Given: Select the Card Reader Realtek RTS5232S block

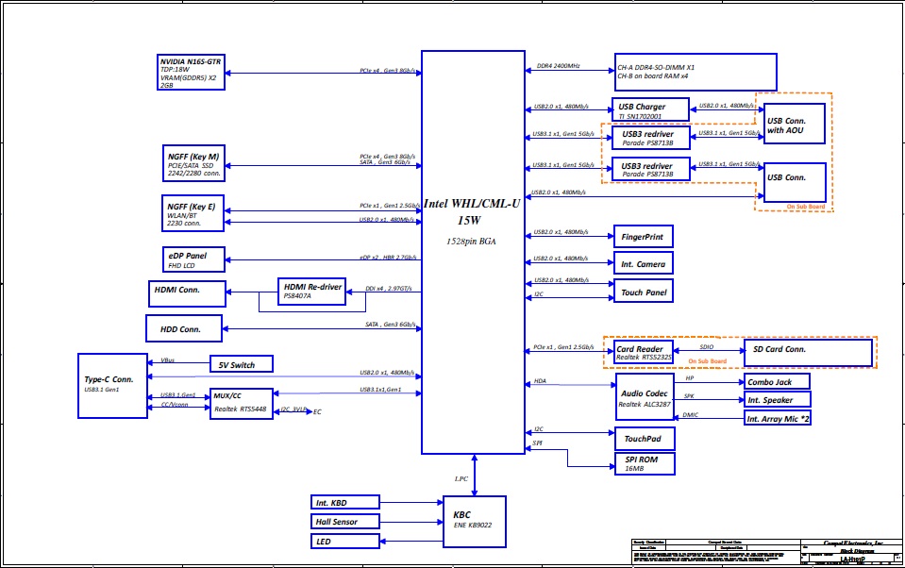Looking at the screenshot, I should pyautogui.click(x=644, y=353).
